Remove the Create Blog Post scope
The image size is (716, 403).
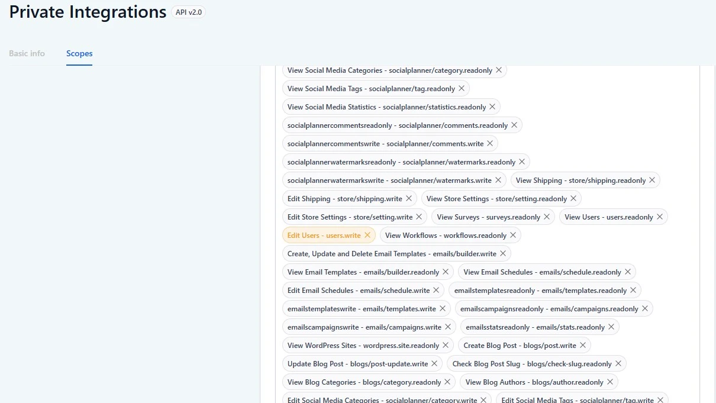point(583,346)
